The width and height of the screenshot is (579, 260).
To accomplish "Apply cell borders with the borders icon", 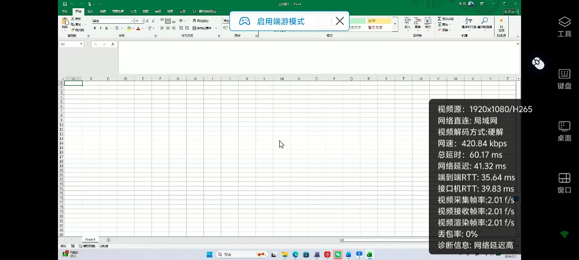I will tap(117, 28).
